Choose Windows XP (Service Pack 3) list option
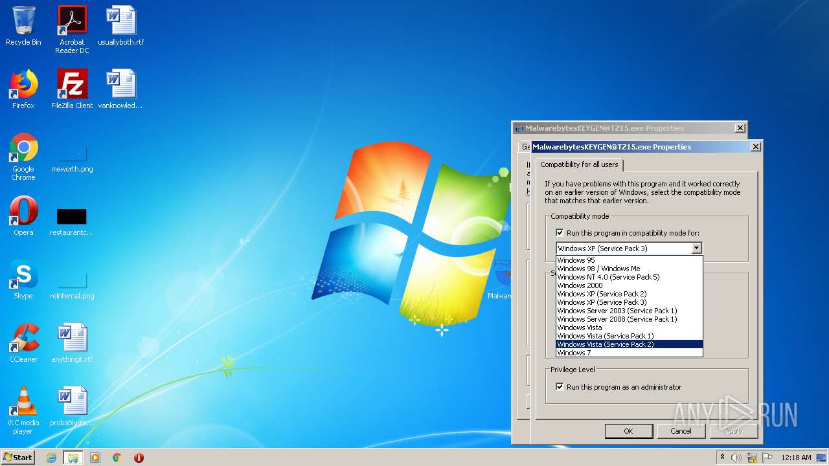This screenshot has width=829, height=466. point(629,302)
